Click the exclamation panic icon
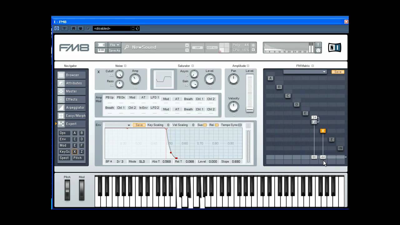The height and width of the screenshot is (225, 400). pyautogui.click(x=318, y=45)
